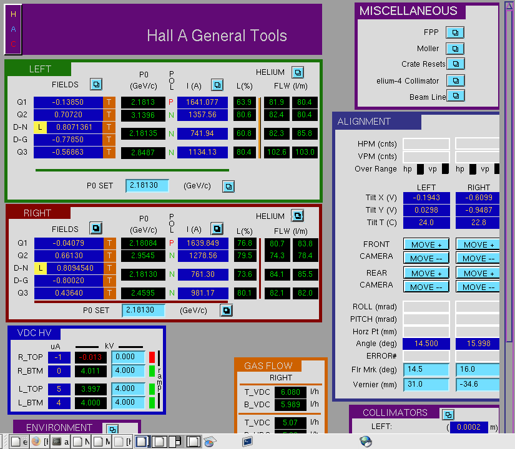Click FRONT CAMERA LEFT MOVE -- button
The image size is (515, 449).
click(x=426, y=258)
